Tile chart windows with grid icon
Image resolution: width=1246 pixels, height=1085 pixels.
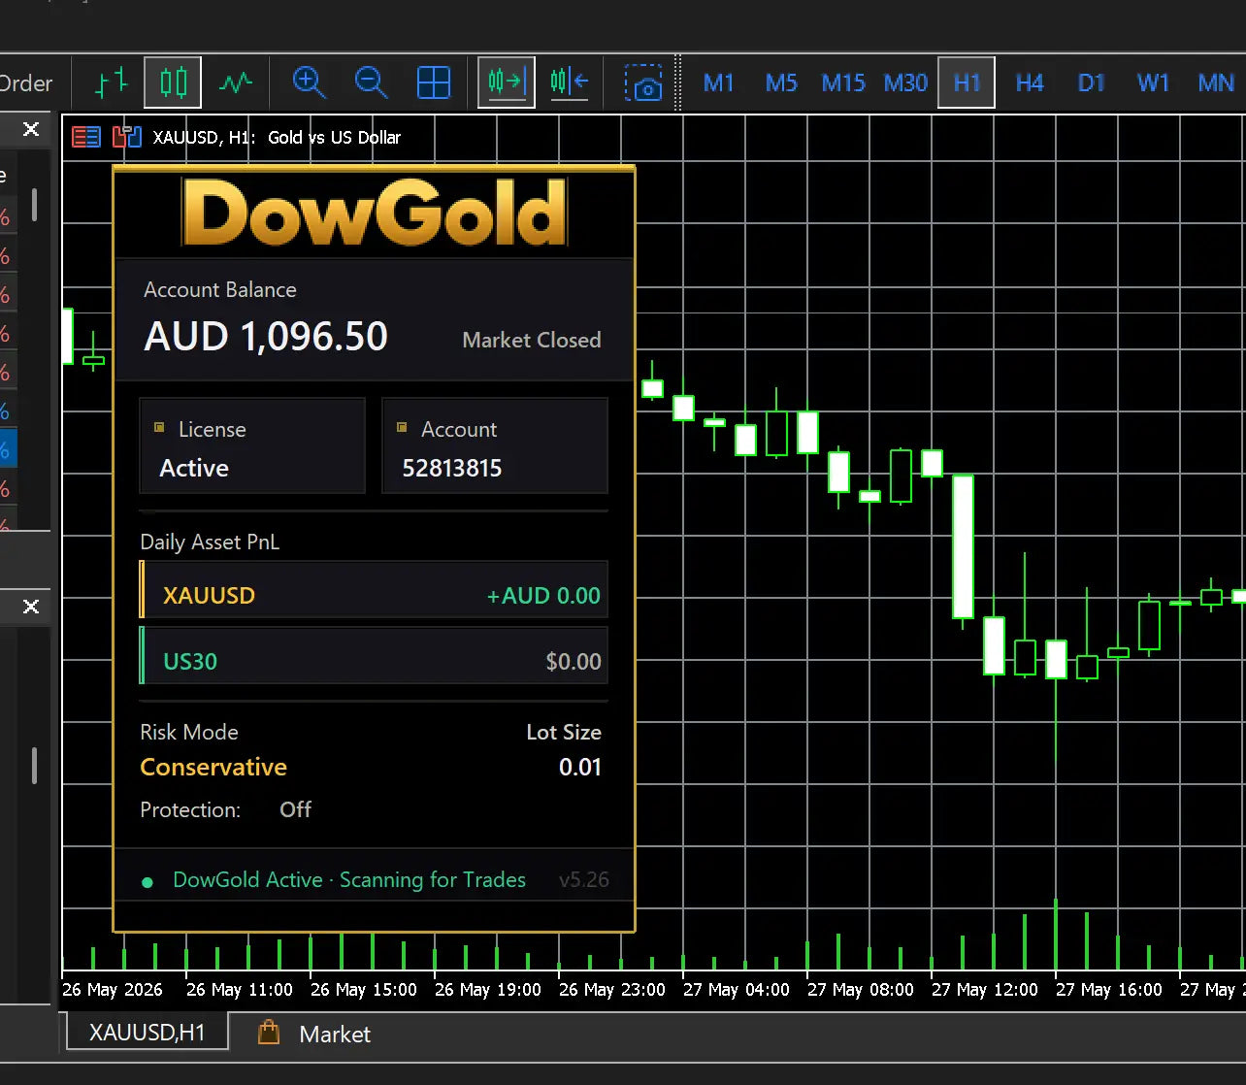(433, 82)
